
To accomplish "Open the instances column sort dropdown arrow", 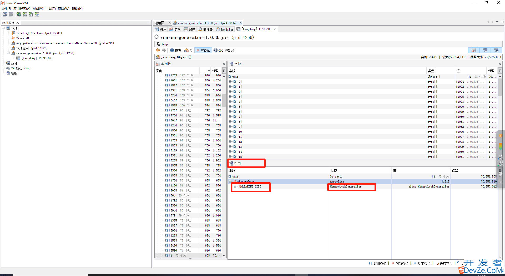I will (x=209, y=71).
